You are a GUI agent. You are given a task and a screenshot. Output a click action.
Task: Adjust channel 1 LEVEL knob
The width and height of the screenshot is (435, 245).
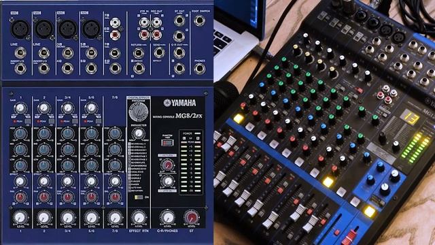tap(20, 218)
